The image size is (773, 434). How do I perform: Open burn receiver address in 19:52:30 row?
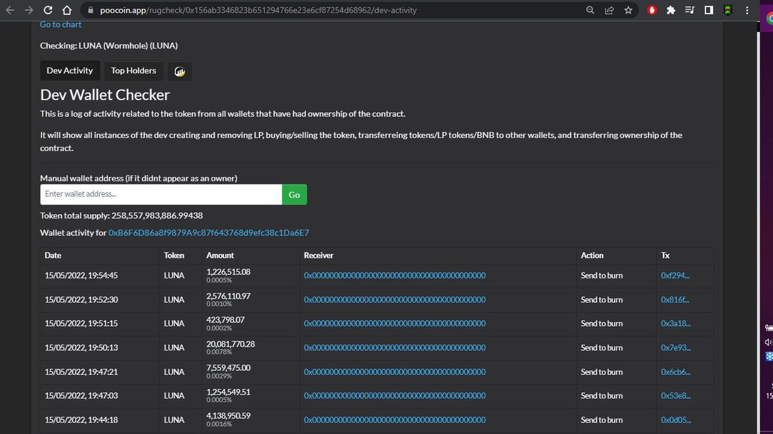pos(395,300)
